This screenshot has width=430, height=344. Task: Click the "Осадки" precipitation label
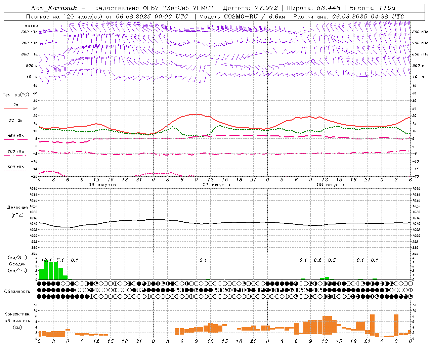tap(17, 264)
